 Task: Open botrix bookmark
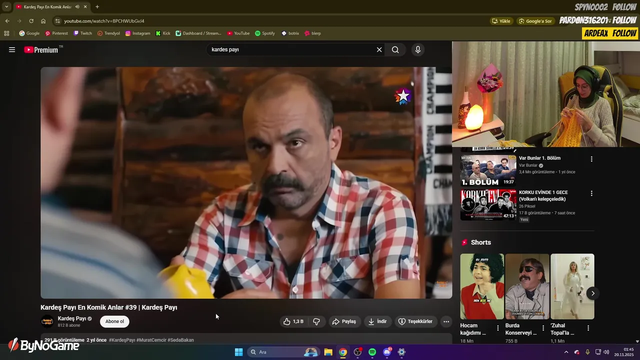pyautogui.click(x=290, y=33)
